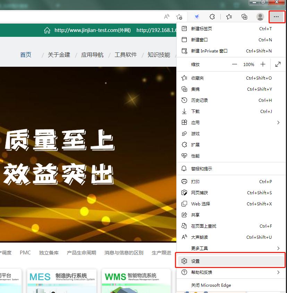Click the 质量至上 效益突出 banner
Image resolution: width=287 pixels, height=293 pixels.
[88, 155]
